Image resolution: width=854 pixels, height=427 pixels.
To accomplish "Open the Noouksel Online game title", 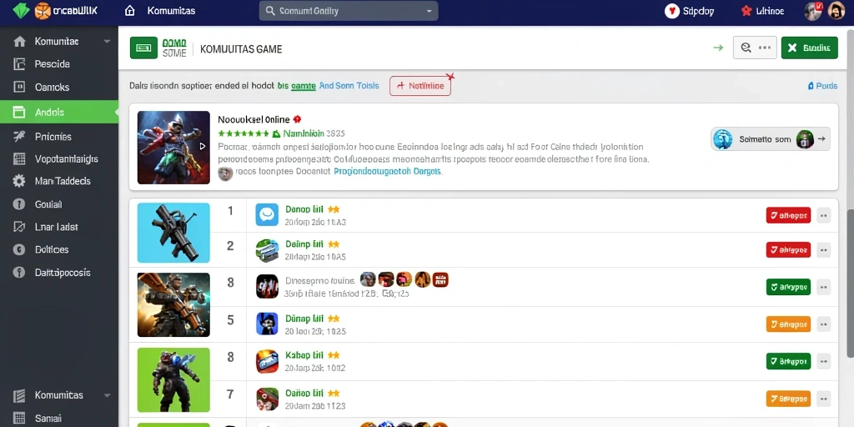I will pyautogui.click(x=254, y=119).
